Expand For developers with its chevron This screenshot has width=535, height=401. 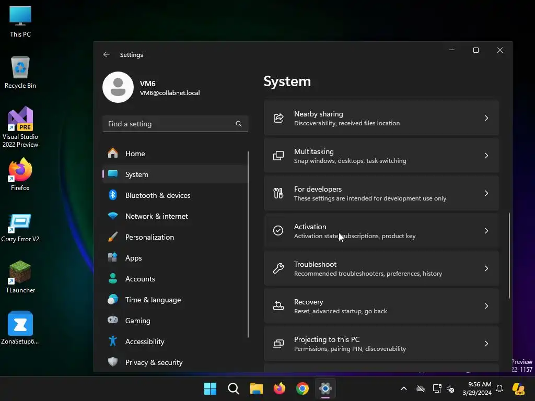click(486, 193)
